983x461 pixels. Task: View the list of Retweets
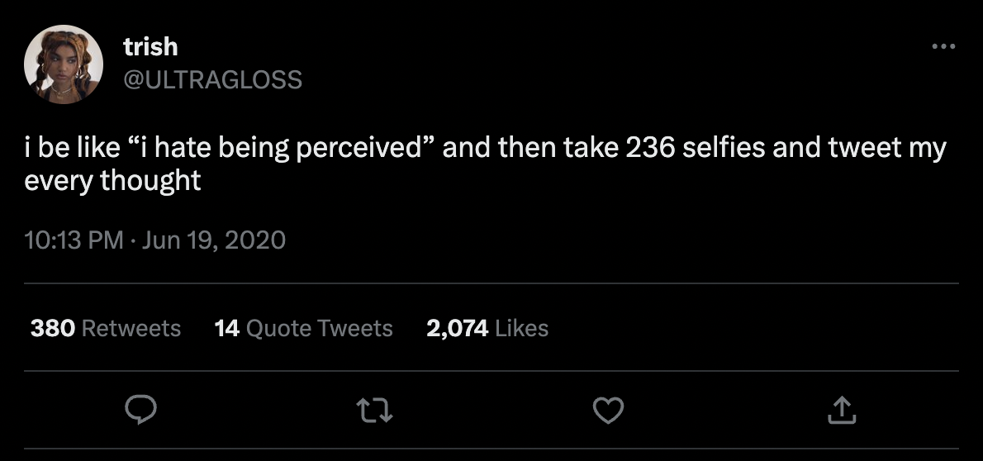[131, 328]
